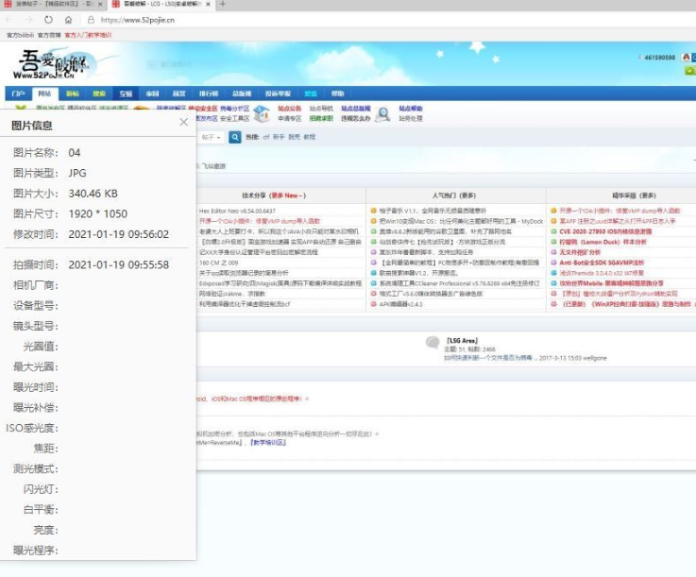Click the house icon in board links

tap(262, 114)
